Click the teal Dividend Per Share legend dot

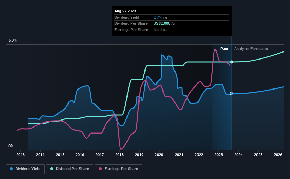[52, 169]
